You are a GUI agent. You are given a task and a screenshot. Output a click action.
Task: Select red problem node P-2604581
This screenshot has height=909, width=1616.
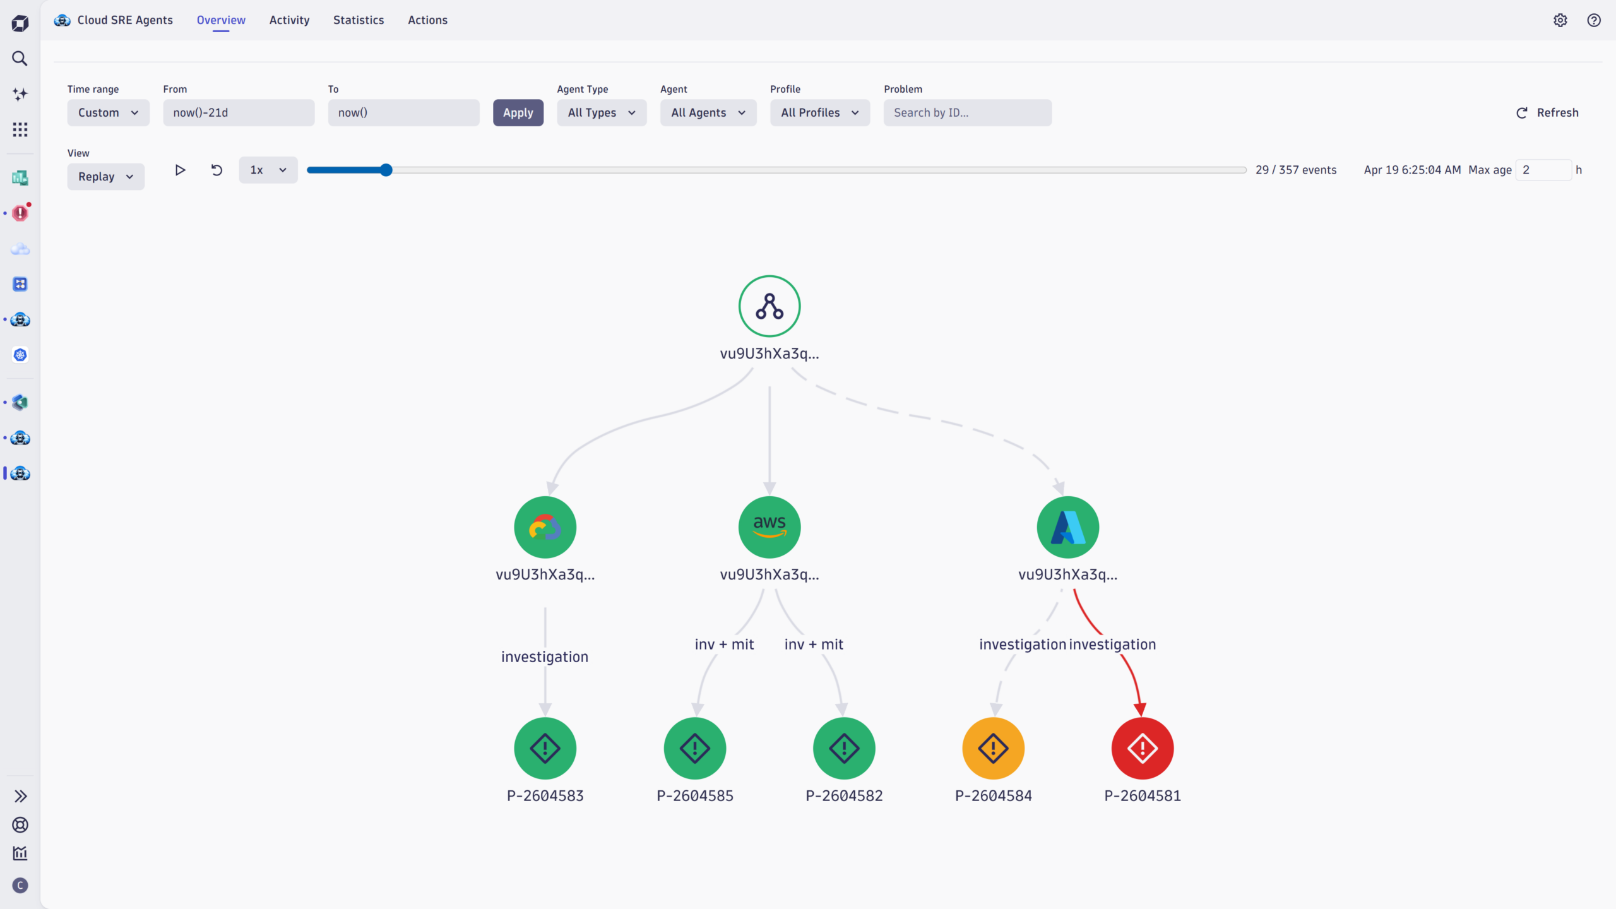(x=1143, y=748)
